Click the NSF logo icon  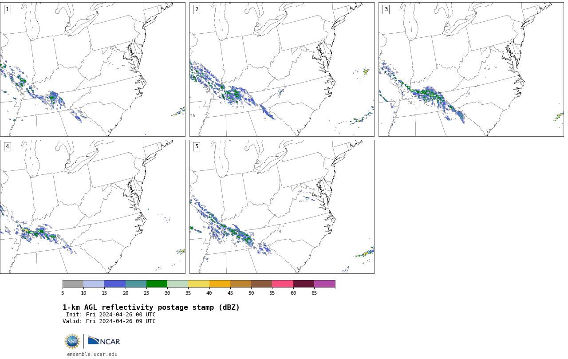click(72, 341)
